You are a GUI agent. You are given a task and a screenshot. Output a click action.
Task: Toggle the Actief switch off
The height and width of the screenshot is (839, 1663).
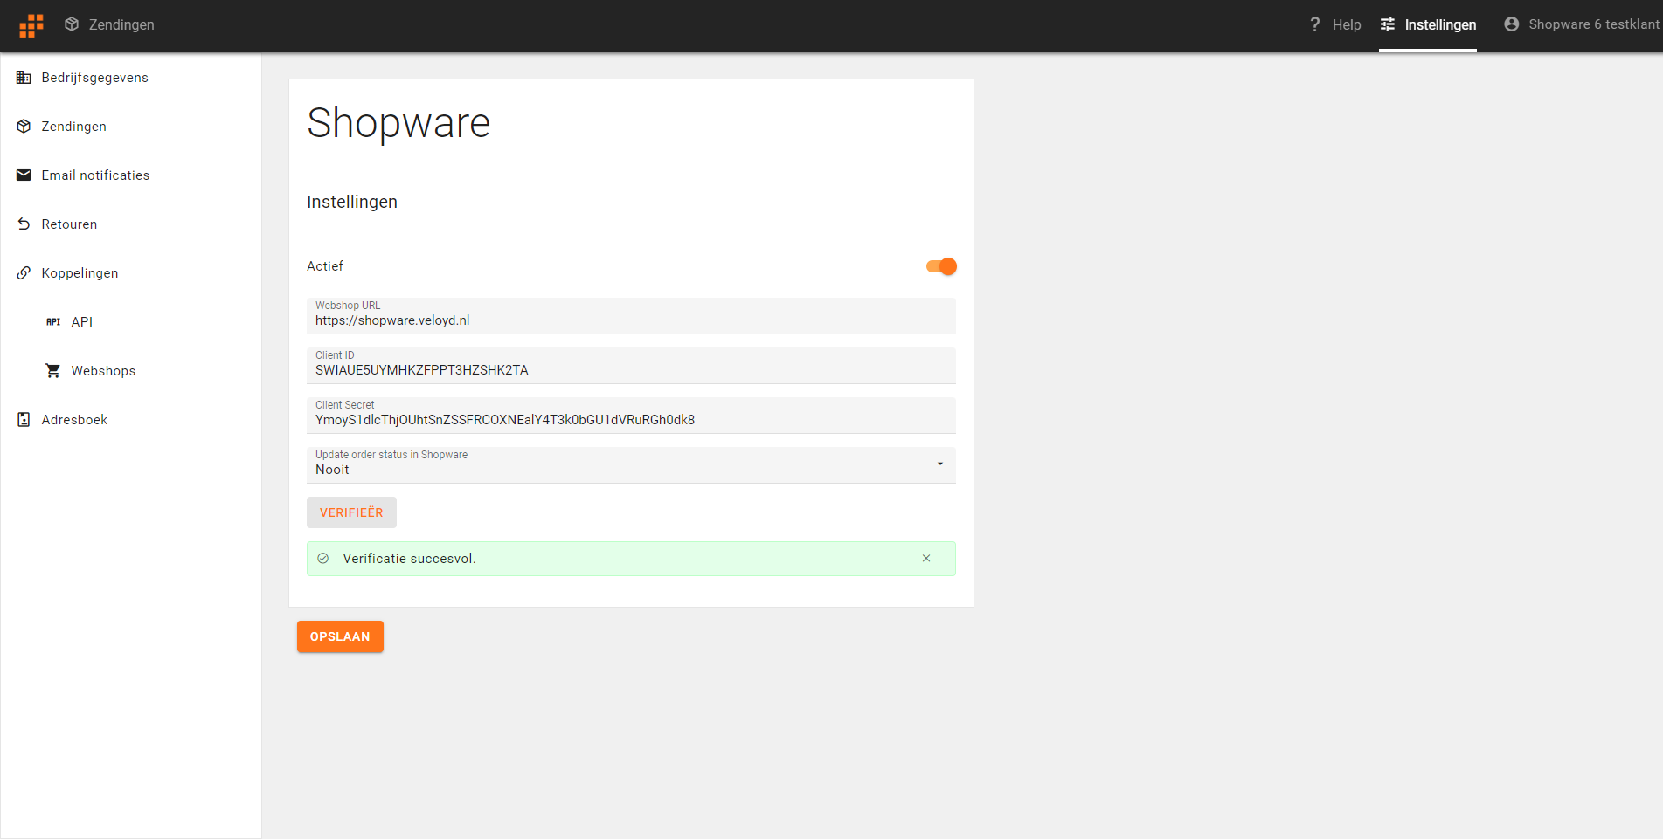click(941, 266)
